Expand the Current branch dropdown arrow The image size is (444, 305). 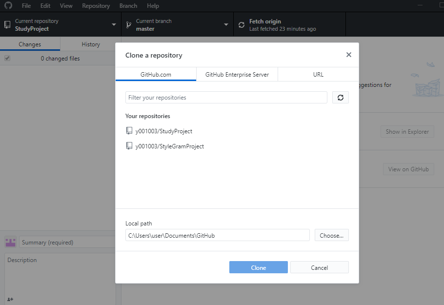[x=226, y=24]
